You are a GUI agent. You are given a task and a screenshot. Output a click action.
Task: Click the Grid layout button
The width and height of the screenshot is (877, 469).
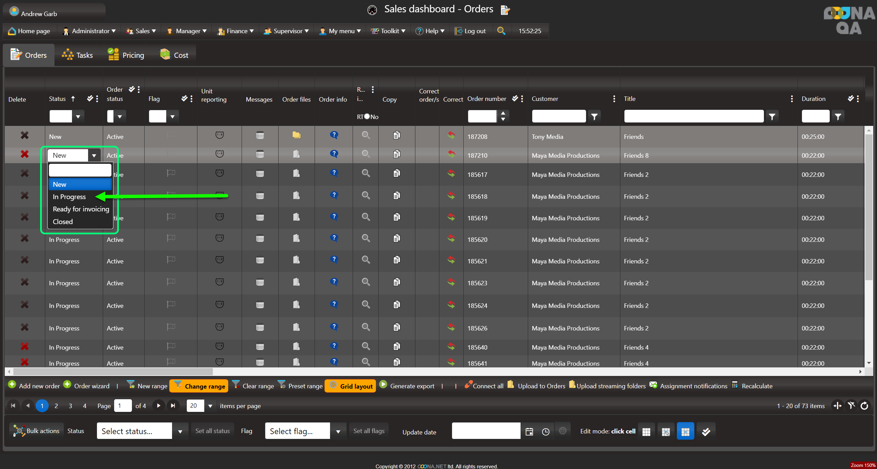coord(350,386)
